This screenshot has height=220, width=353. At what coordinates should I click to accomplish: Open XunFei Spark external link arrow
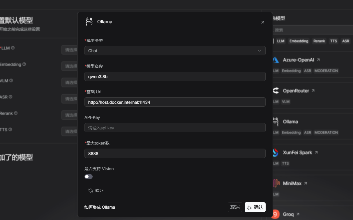[x=316, y=152]
